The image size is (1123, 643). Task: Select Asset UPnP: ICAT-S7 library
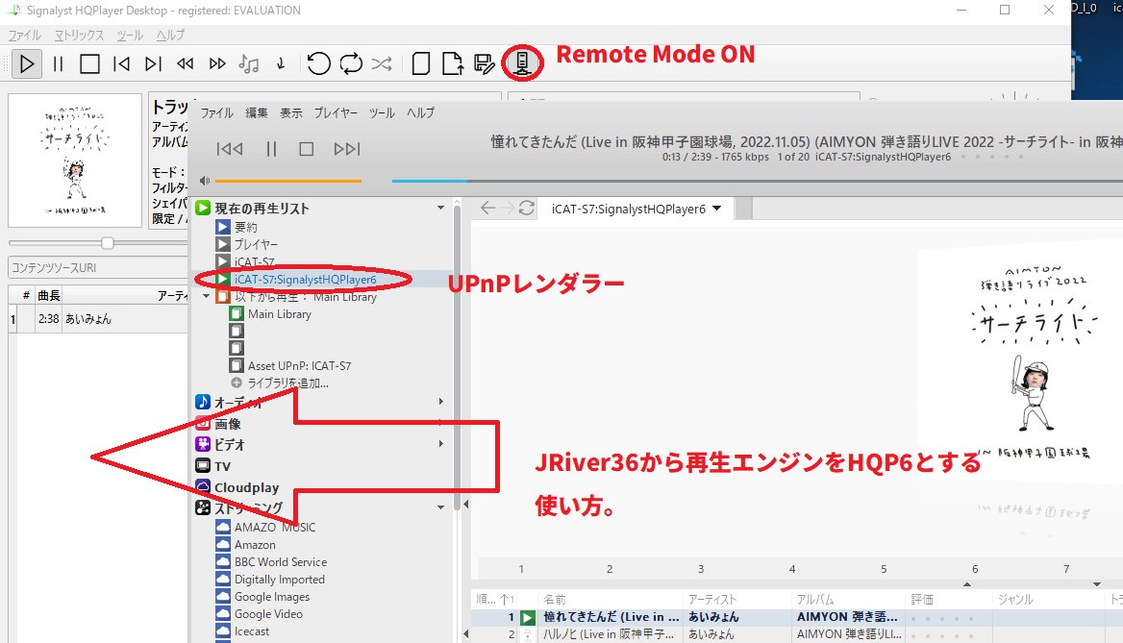tap(299, 365)
